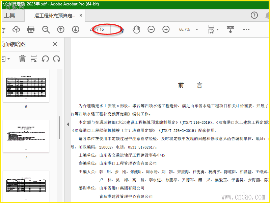Click the cloud upload icon
This screenshot has height=203, width=270.
[x=16, y=29]
